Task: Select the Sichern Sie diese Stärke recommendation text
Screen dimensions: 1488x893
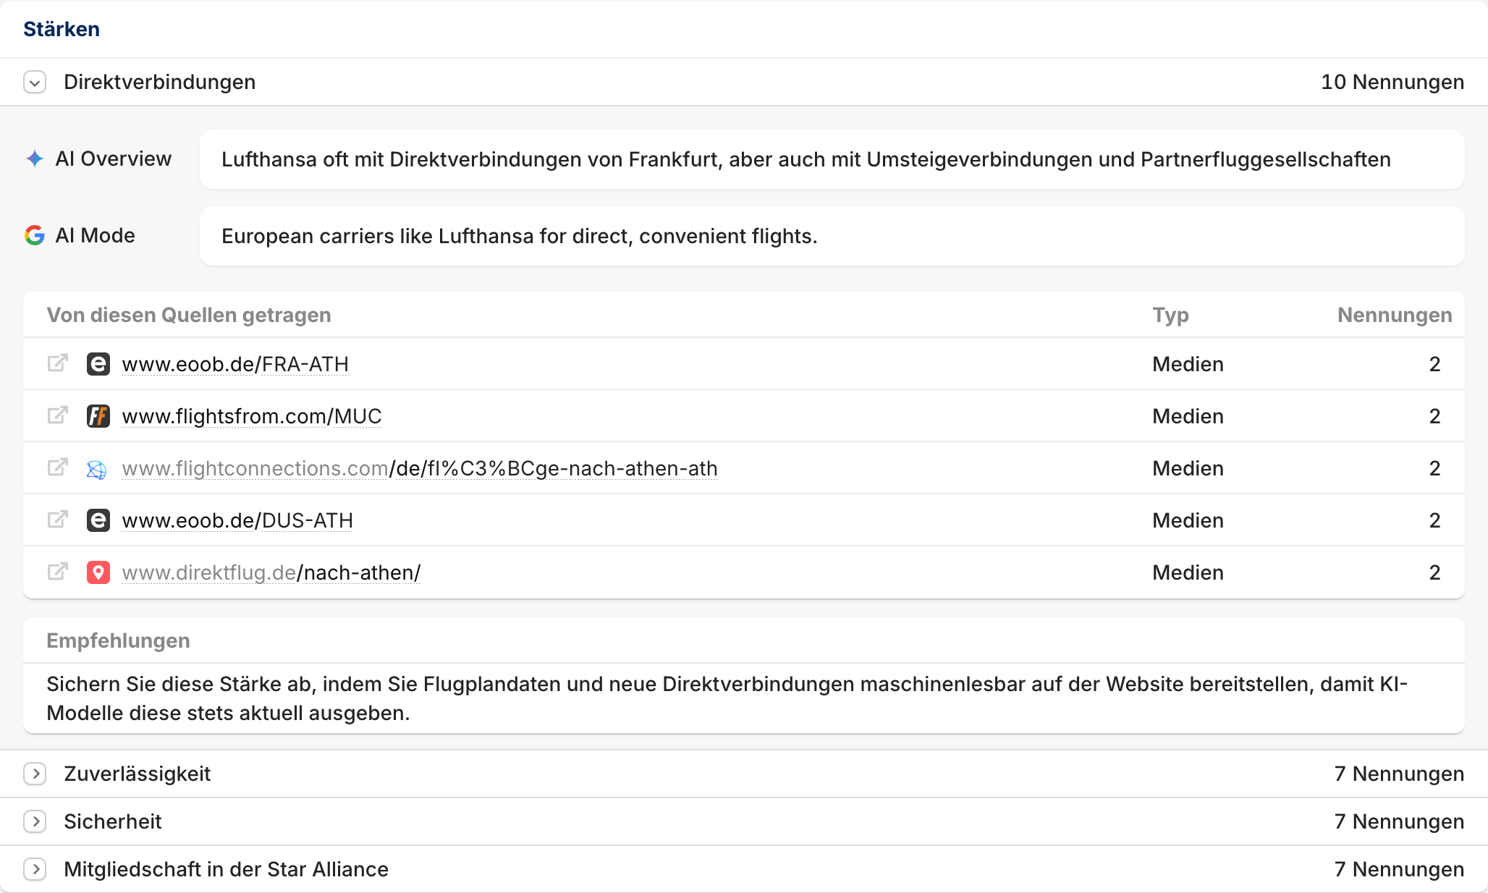Action: tap(727, 698)
